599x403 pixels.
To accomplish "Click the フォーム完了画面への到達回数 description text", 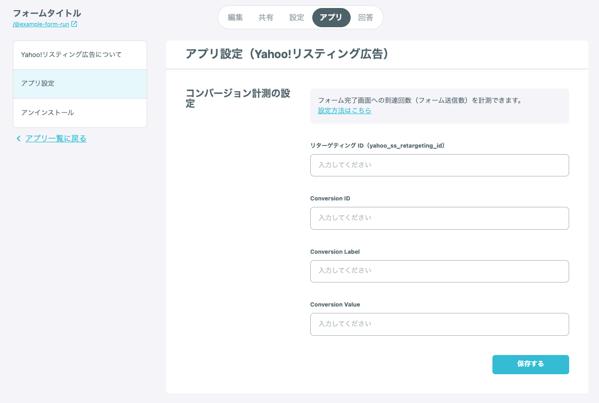I will coord(420,100).
